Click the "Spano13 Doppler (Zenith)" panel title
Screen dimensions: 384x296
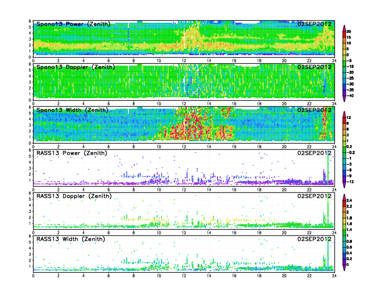[76, 67]
